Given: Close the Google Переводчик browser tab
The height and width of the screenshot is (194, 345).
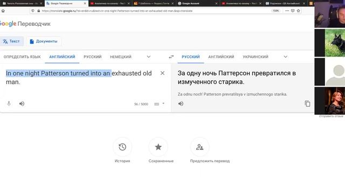Looking at the screenshot, I should tap(85, 3).
